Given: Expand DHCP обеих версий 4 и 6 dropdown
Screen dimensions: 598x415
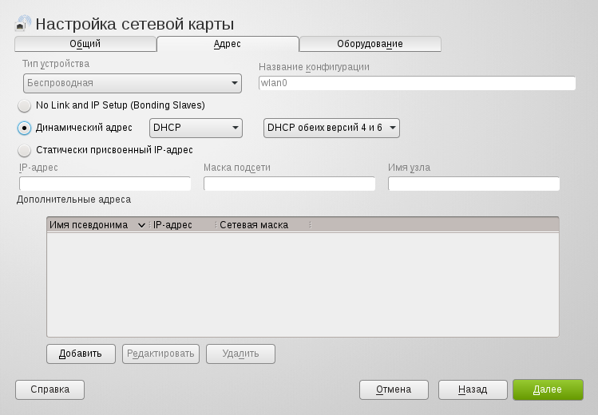Looking at the screenshot, I should click(331, 128).
